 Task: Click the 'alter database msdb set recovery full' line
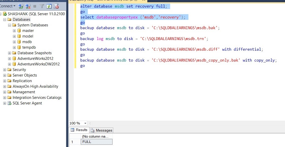(124, 6)
